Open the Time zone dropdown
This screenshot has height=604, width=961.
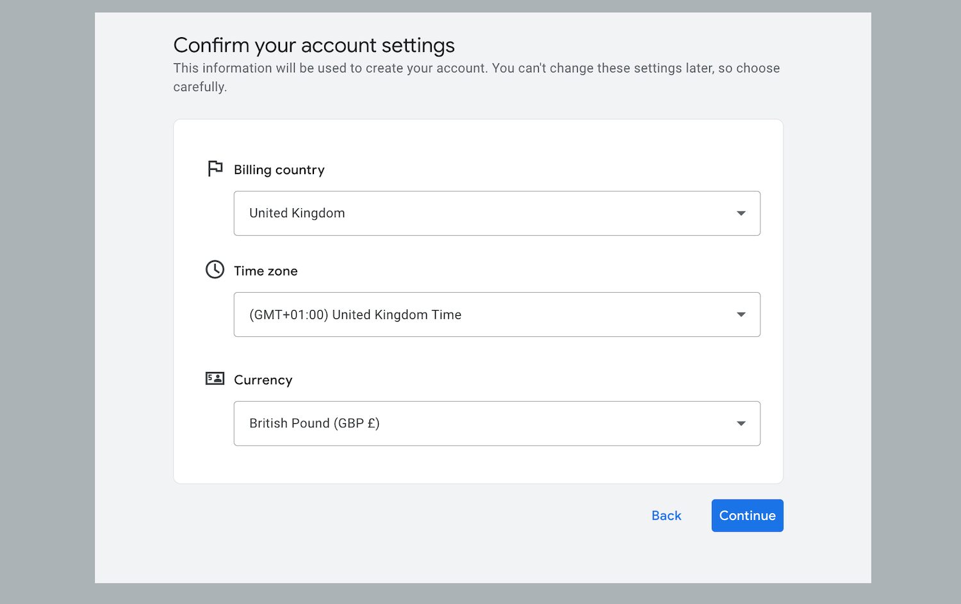click(x=497, y=314)
